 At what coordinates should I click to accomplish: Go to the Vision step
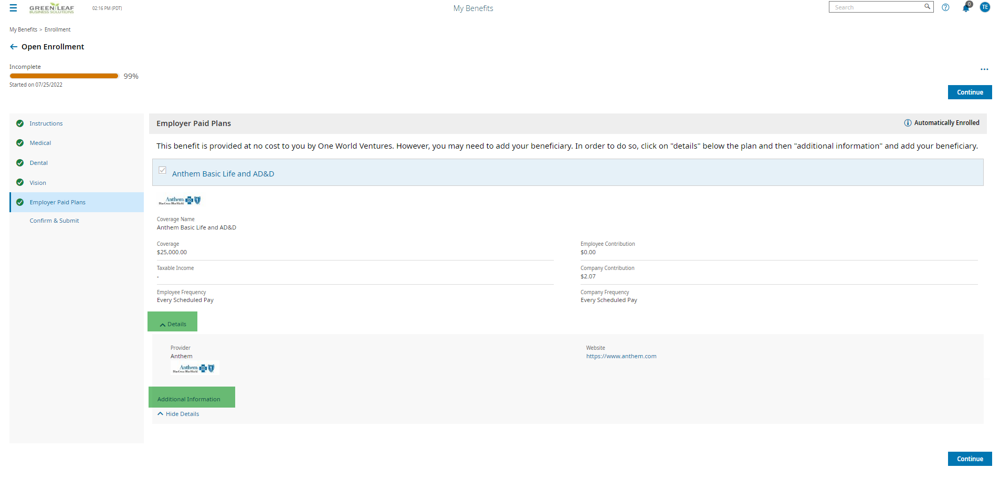coord(38,183)
